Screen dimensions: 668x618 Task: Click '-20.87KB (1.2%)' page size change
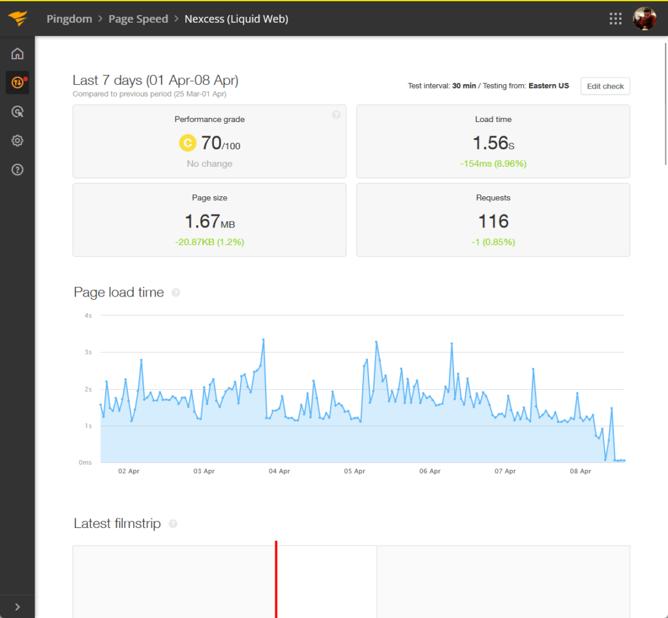click(x=209, y=242)
